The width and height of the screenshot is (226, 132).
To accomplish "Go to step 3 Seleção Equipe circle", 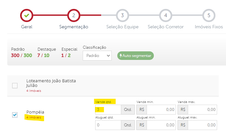I will (122, 15).
